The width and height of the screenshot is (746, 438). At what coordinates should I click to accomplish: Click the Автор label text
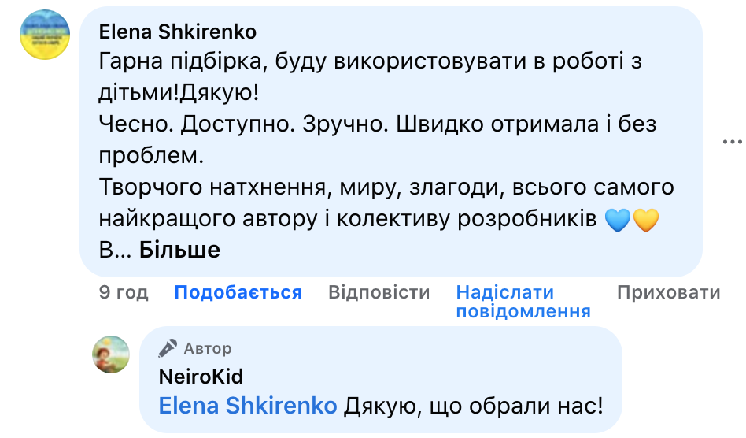(208, 348)
